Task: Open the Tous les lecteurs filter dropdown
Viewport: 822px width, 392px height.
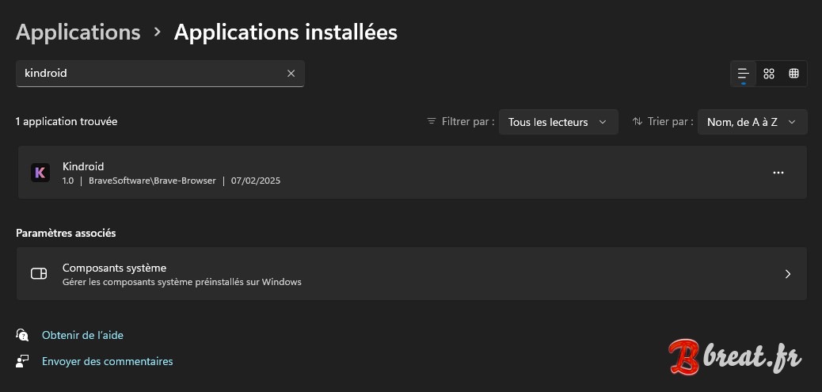Action: pyautogui.click(x=558, y=122)
